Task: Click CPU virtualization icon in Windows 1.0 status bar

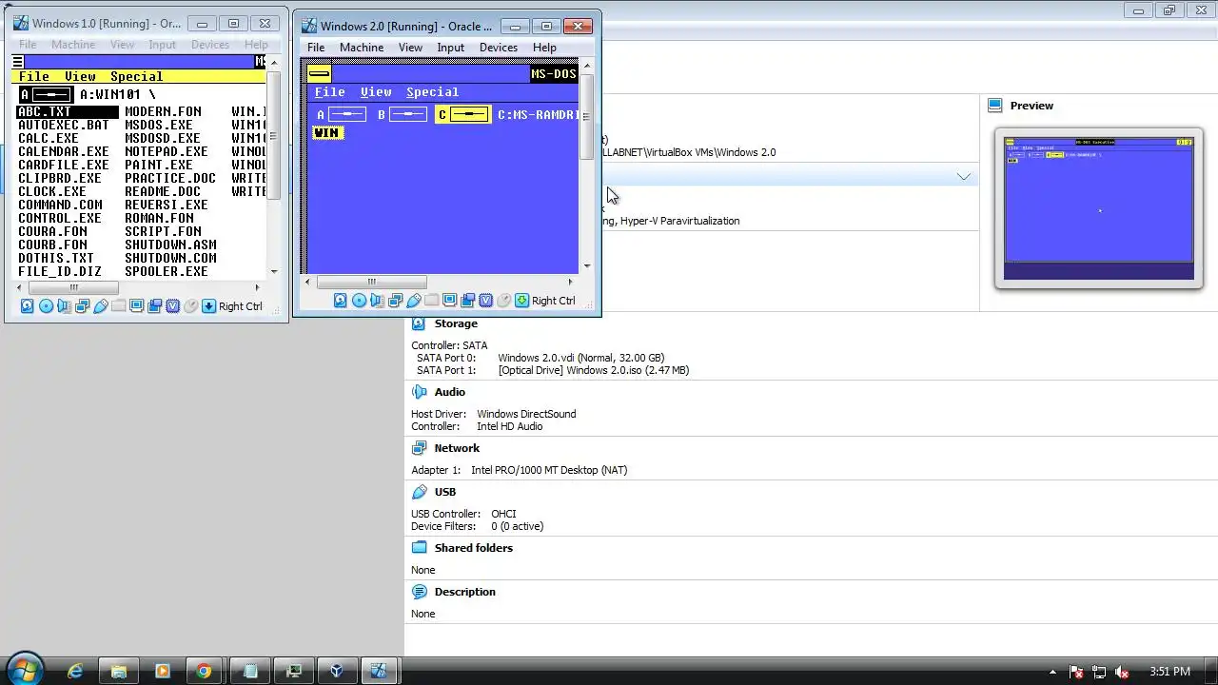Action: [x=172, y=306]
